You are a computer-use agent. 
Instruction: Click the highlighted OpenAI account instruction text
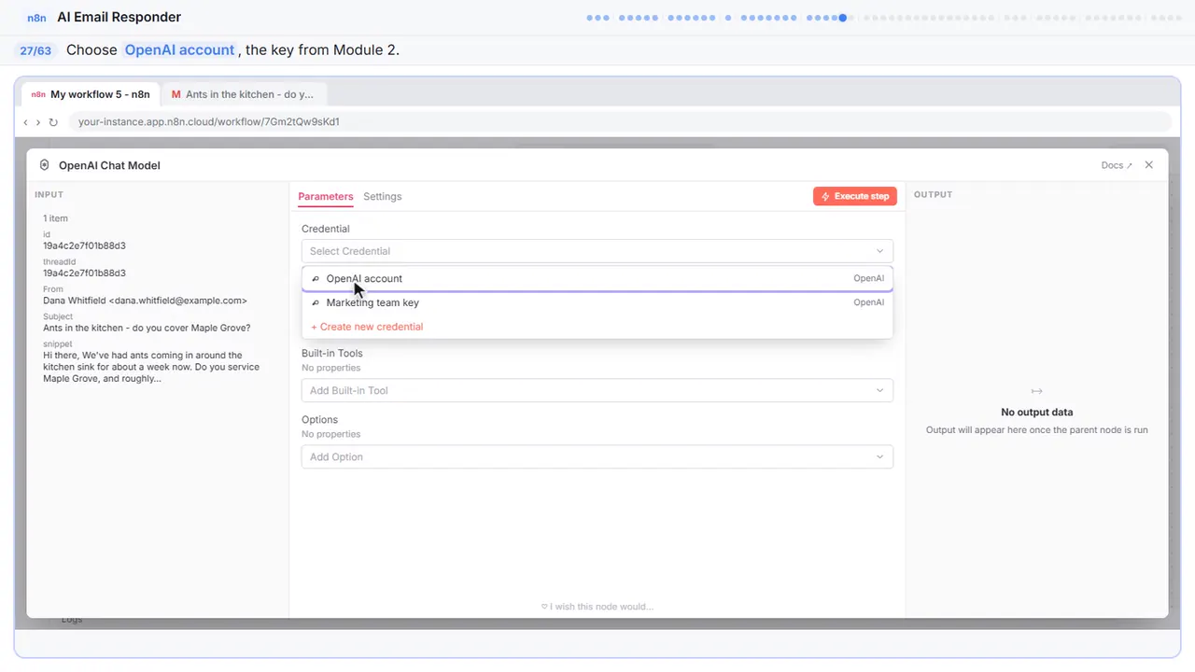click(179, 50)
